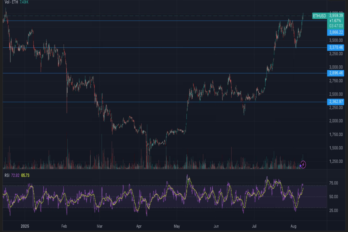Click the Aug label on time axis

tap(294, 227)
